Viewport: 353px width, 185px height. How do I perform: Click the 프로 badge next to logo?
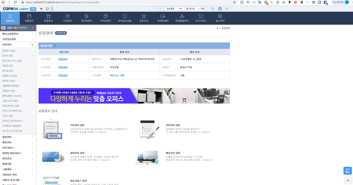point(33,9)
